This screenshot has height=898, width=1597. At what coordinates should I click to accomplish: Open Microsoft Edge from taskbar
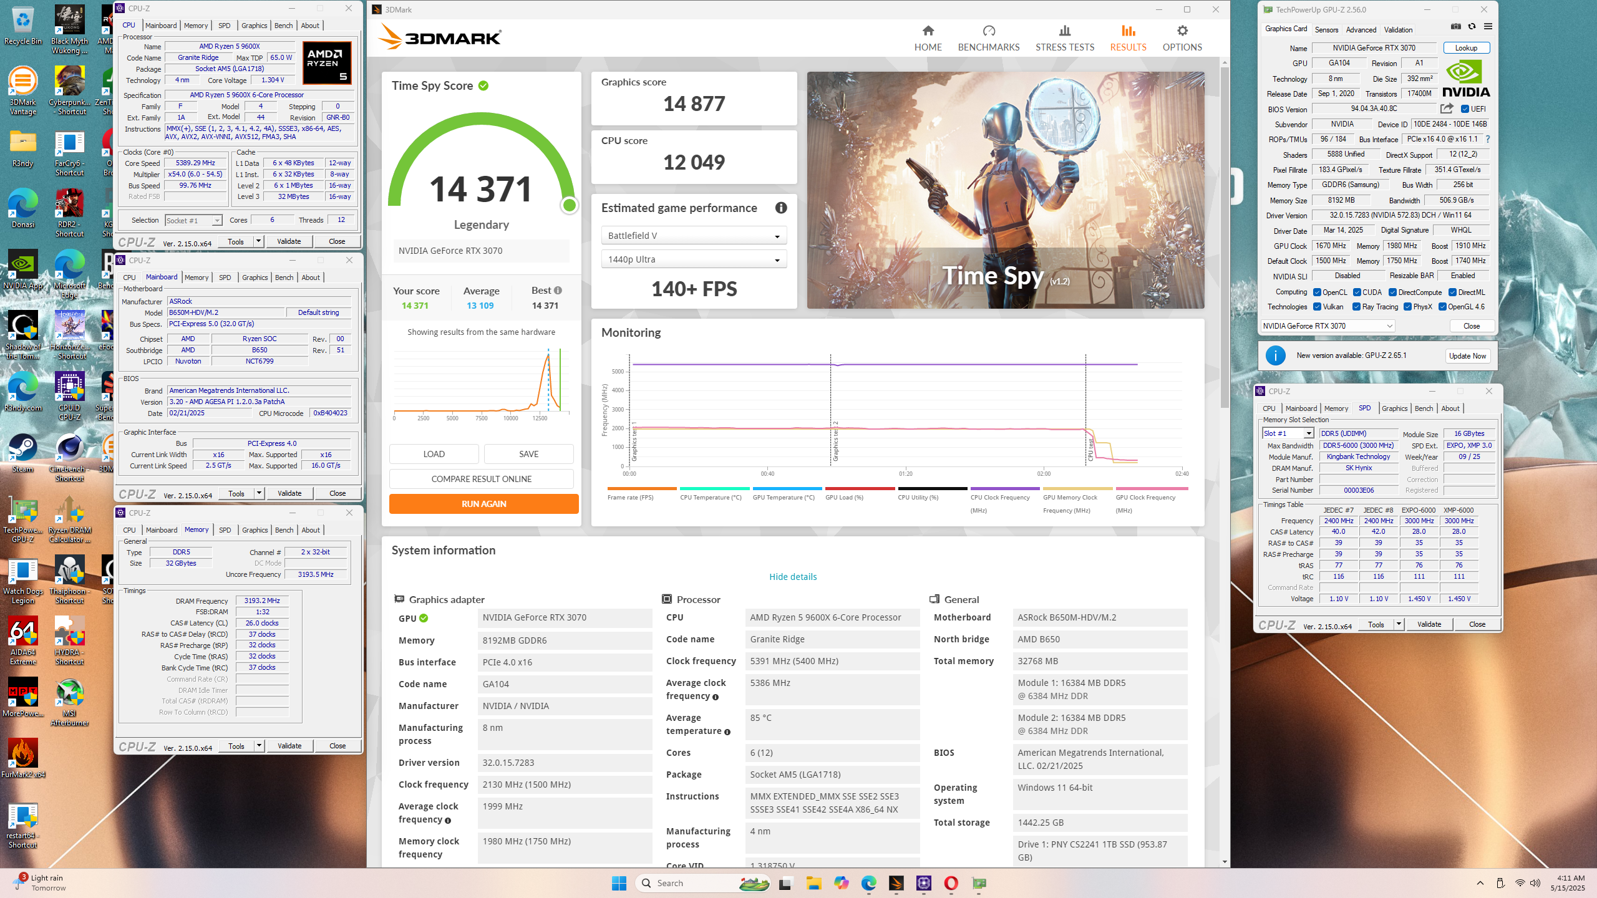(868, 883)
